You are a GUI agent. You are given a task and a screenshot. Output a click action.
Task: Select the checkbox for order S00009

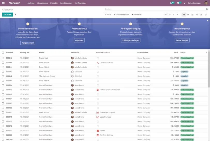[x=3, y=135]
